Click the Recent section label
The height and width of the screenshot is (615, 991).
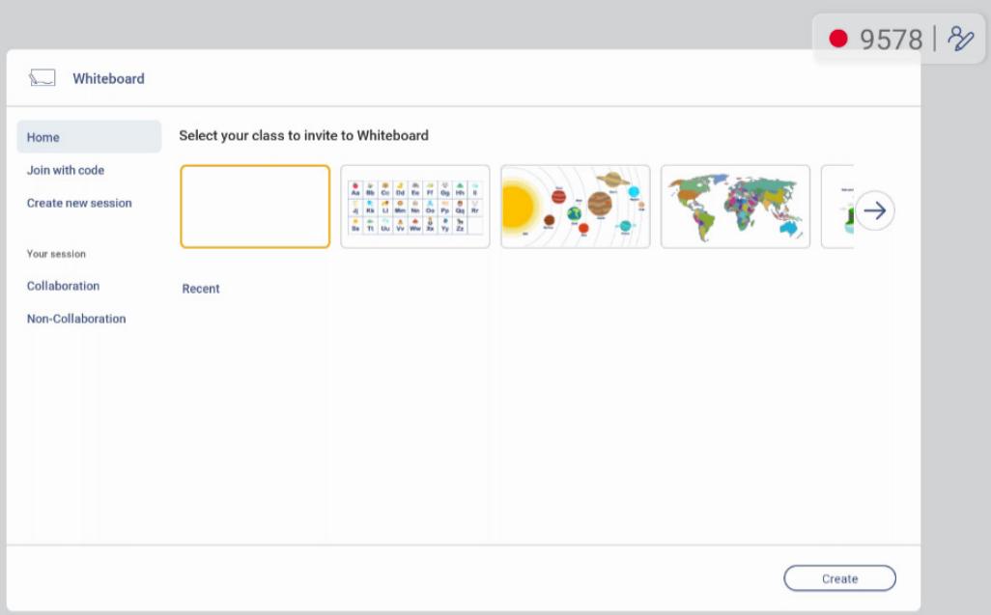tap(201, 289)
